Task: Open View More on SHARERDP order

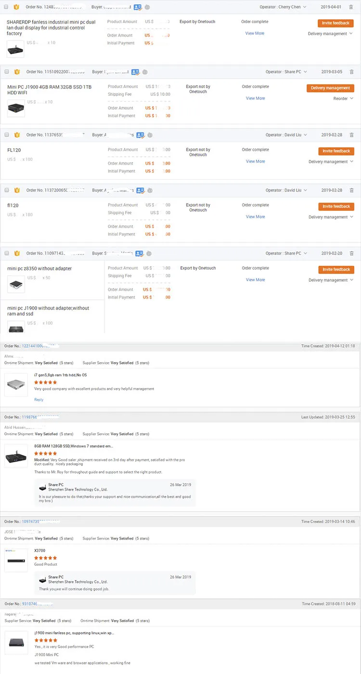Action: click(255, 33)
